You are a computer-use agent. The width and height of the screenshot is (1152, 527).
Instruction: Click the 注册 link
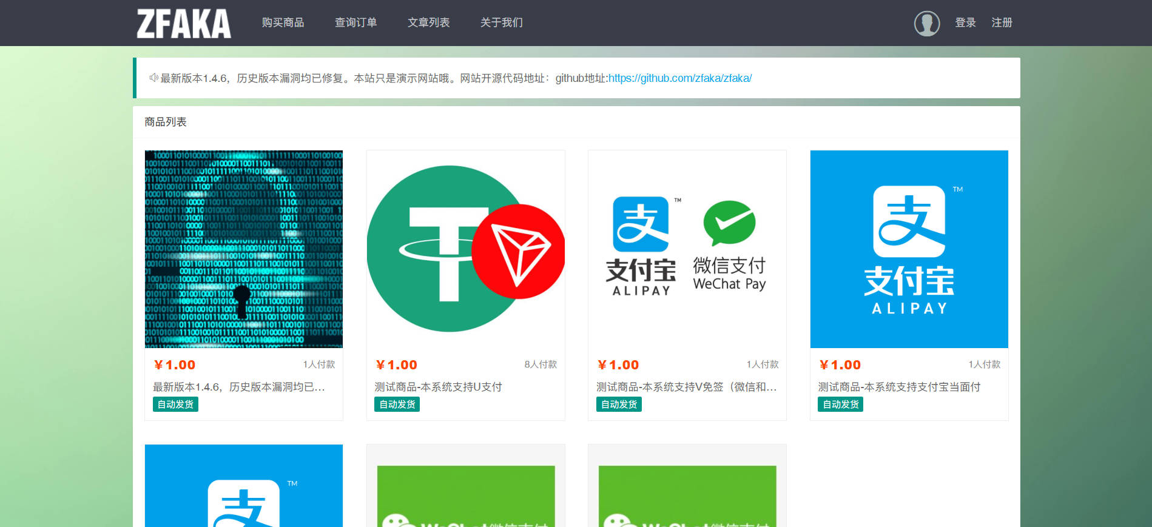[x=1002, y=23]
